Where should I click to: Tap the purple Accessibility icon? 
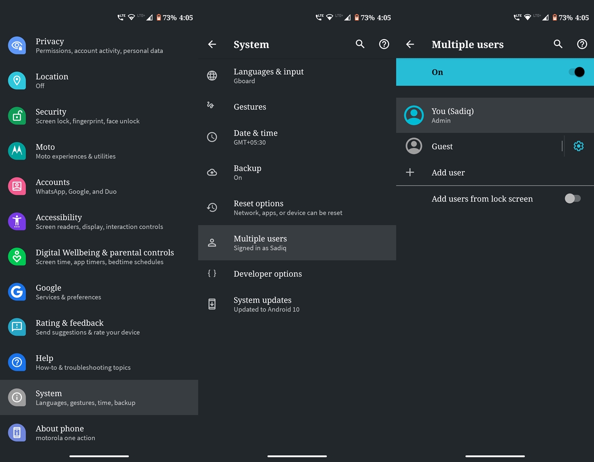[x=17, y=221]
